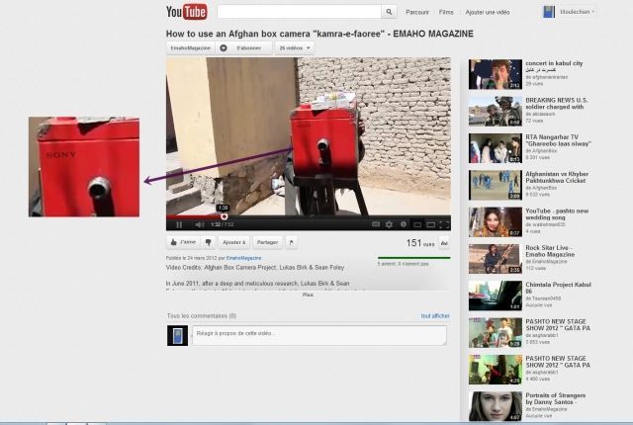Click the subscribe plus icon
The image size is (633, 425).
pyautogui.click(x=224, y=48)
